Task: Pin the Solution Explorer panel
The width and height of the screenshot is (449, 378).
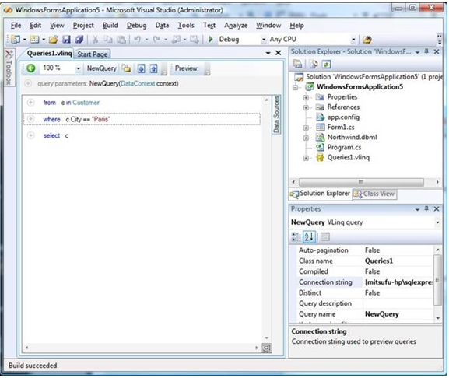Action: tap(426, 51)
